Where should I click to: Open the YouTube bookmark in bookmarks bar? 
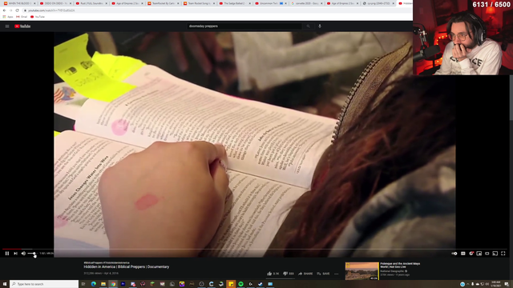click(x=38, y=17)
